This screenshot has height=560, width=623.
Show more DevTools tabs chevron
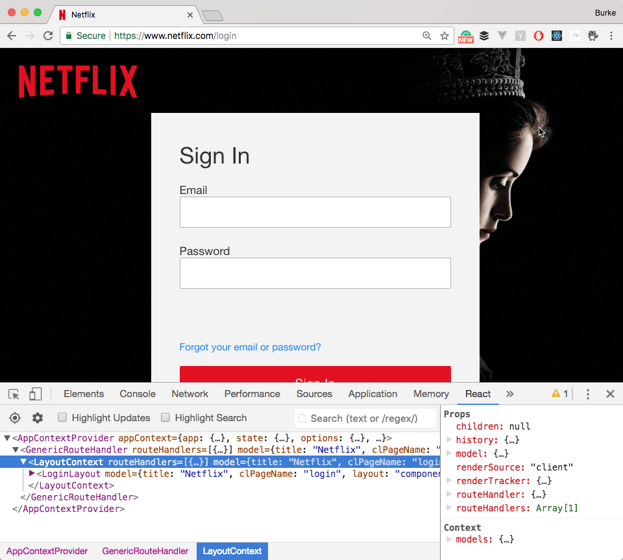click(510, 394)
